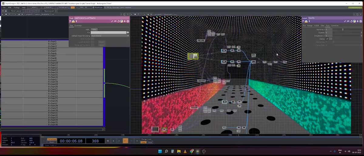Jump to start of the timeline

[108, 141]
